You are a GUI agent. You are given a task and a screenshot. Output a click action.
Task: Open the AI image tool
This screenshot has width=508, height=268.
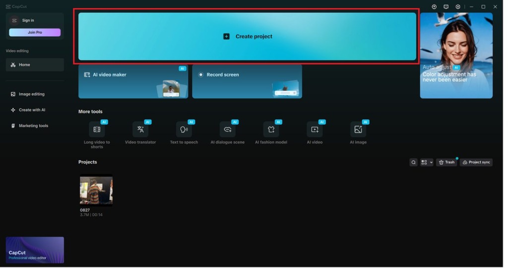coord(358,130)
